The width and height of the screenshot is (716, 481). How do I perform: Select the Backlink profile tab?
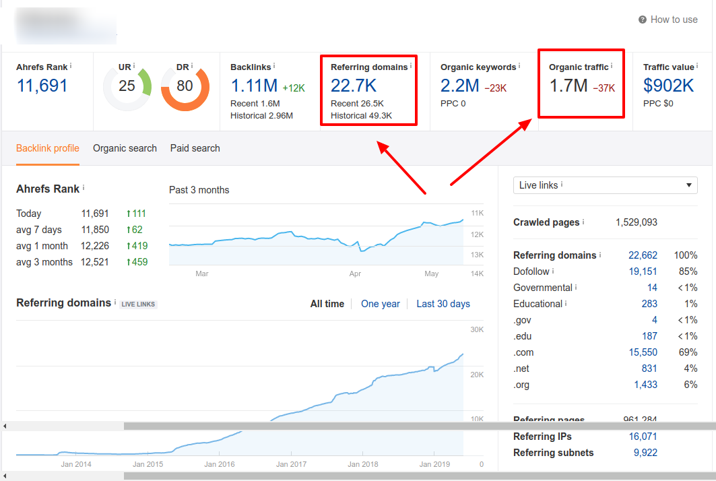point(47,148)
